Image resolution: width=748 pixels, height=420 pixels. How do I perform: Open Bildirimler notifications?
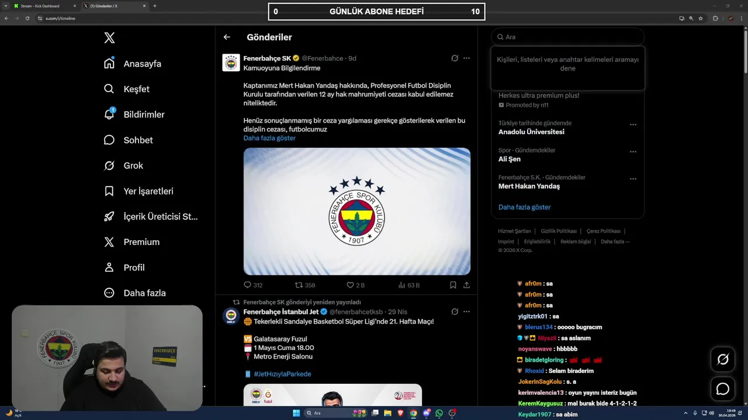pyautogui.click(x=134, y=114)
